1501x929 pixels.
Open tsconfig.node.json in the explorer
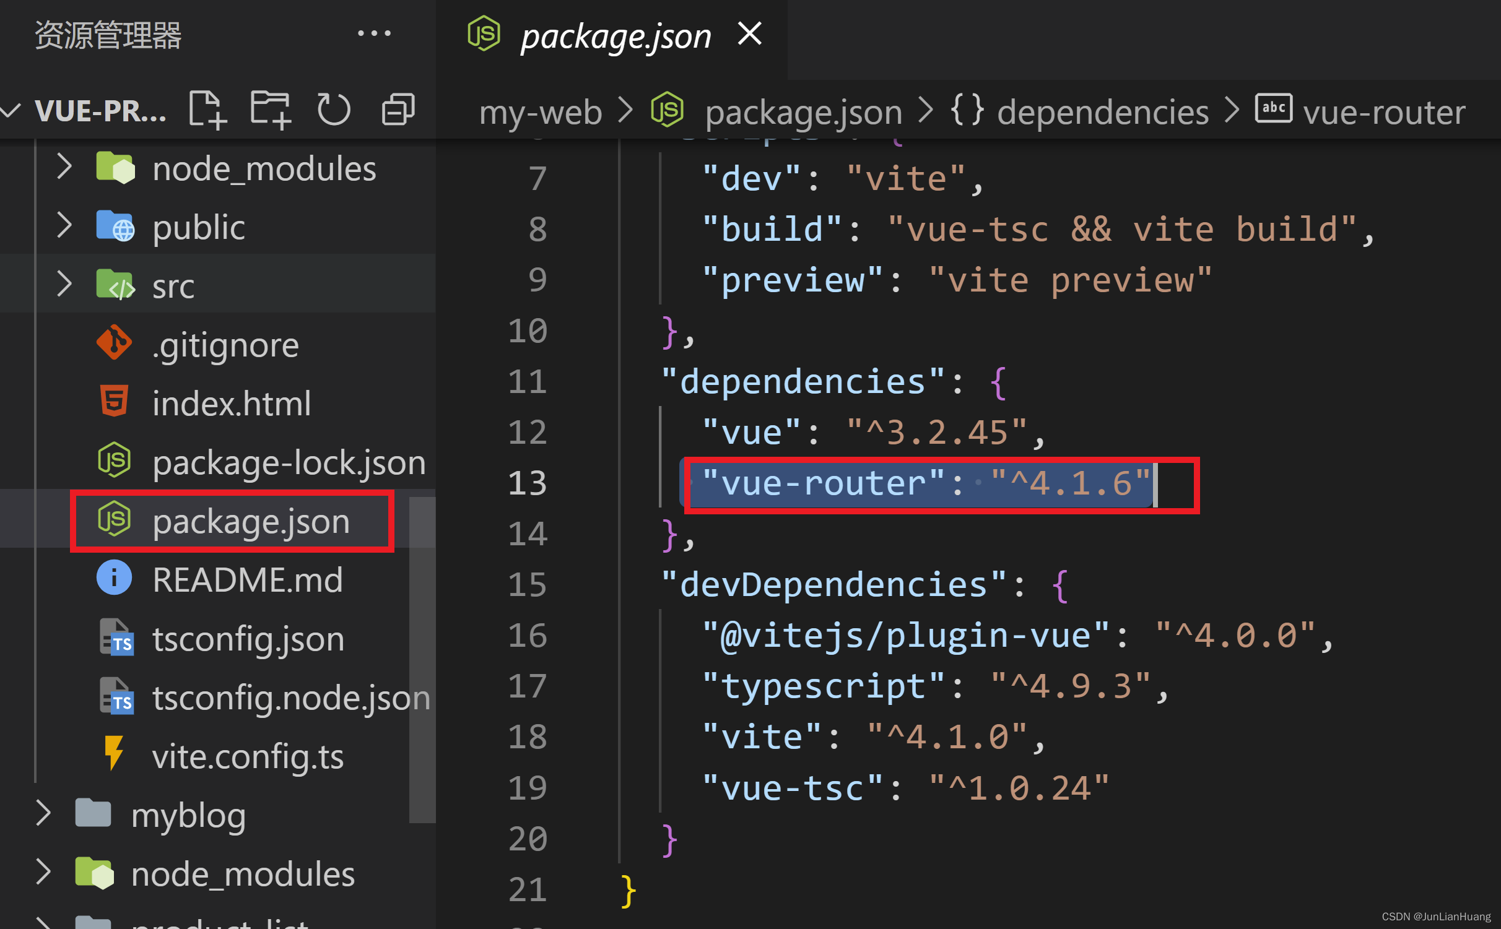(x=291, y=697)
